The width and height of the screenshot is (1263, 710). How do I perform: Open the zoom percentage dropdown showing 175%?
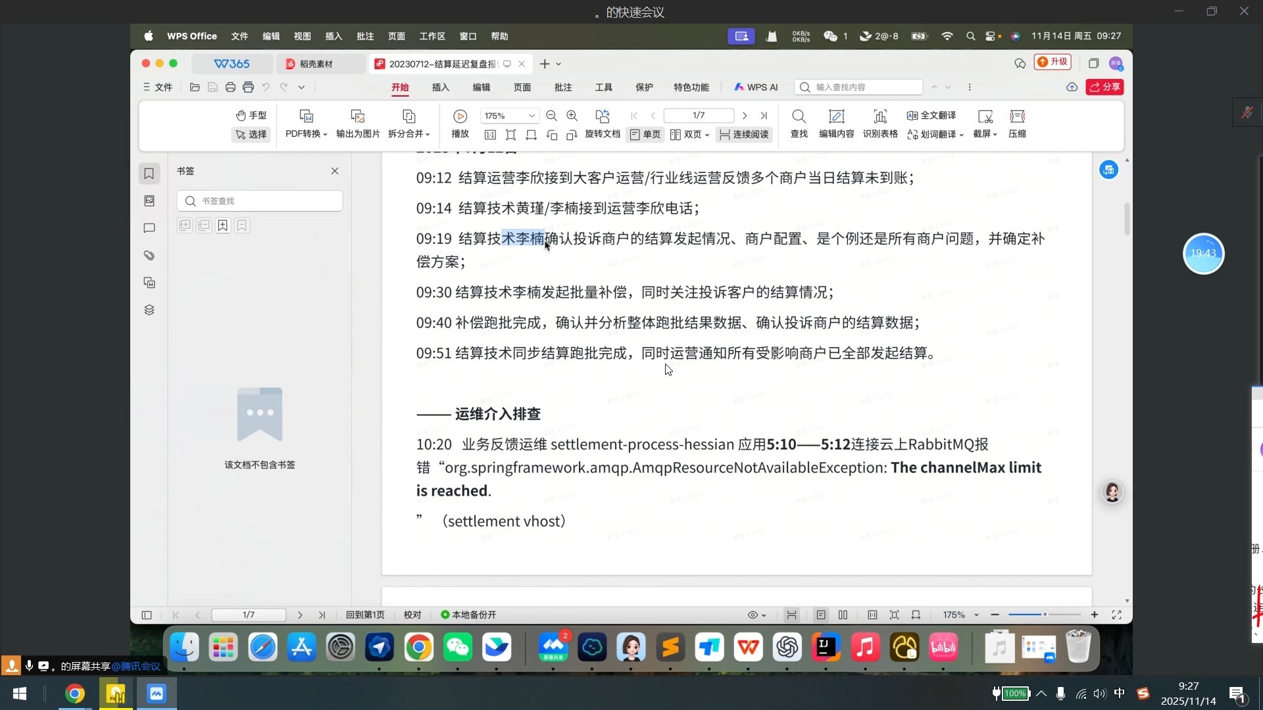[x=531, y=115]
